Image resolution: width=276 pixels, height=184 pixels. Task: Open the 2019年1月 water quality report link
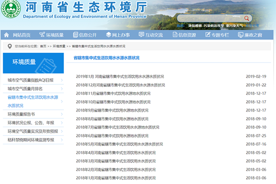120,76
